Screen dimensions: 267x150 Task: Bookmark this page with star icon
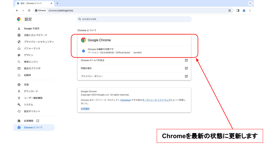229,10
